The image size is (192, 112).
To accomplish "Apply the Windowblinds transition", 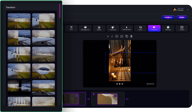I will [x=43, y=54].
